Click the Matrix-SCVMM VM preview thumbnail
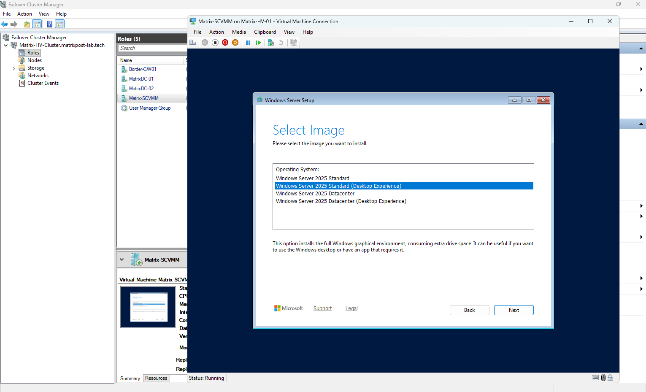Viewport: 646px width, 392px height. pyautogui.click(x=148, y=307)
